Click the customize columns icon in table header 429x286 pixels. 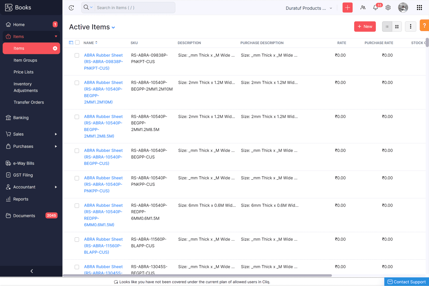pyautogui.click(x=71, y=43)
